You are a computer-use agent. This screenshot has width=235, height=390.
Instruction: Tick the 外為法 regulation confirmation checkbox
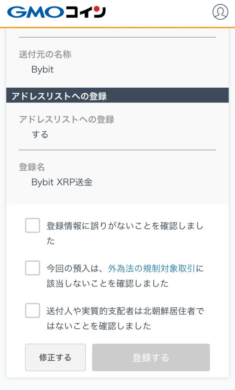coord(32,268)
